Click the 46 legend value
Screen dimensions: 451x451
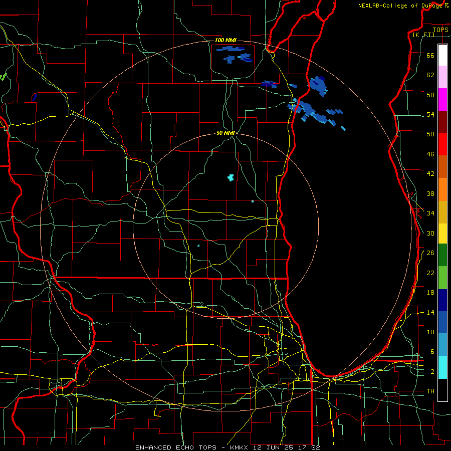click(x=430, y=154)
